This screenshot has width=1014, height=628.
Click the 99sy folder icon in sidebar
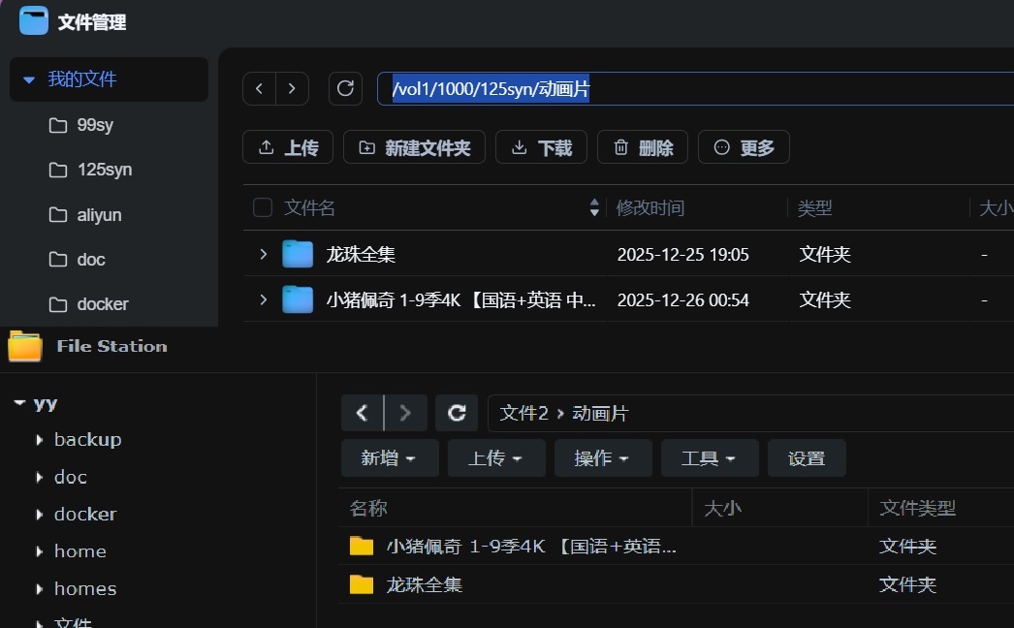[59, 124]
